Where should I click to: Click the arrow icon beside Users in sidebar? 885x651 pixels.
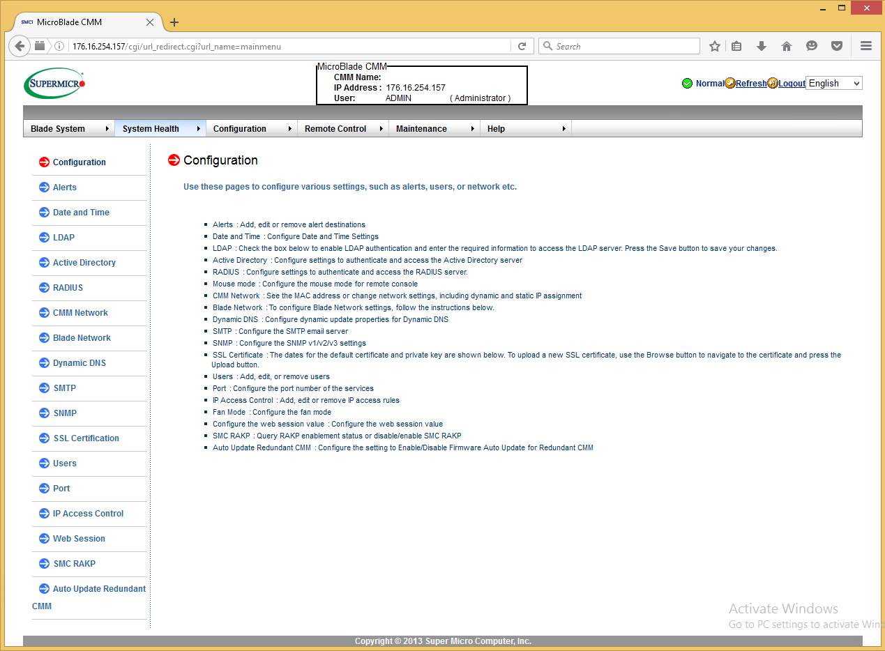[45, 463]
